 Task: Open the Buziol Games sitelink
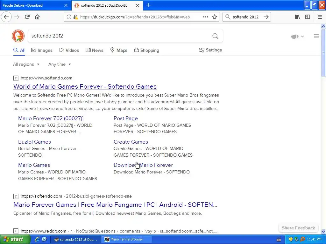click(34, 142)
